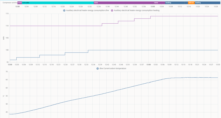Click the '65' value on temperature axis
The height and width of the screenshot is (118, 221).
click(x=7, y=80)
